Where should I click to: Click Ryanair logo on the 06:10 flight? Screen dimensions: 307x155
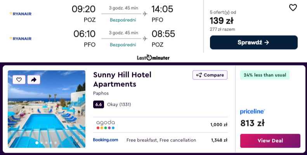pyautogui.click(x=21, y=39)
